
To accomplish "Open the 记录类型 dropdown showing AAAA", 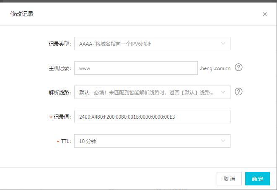I will [x=152, y=44].
